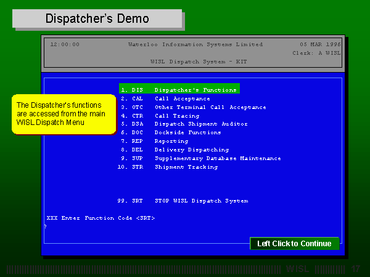370x277 pixels.
Task: Click the WISL footer label
Action: [298, 269]
